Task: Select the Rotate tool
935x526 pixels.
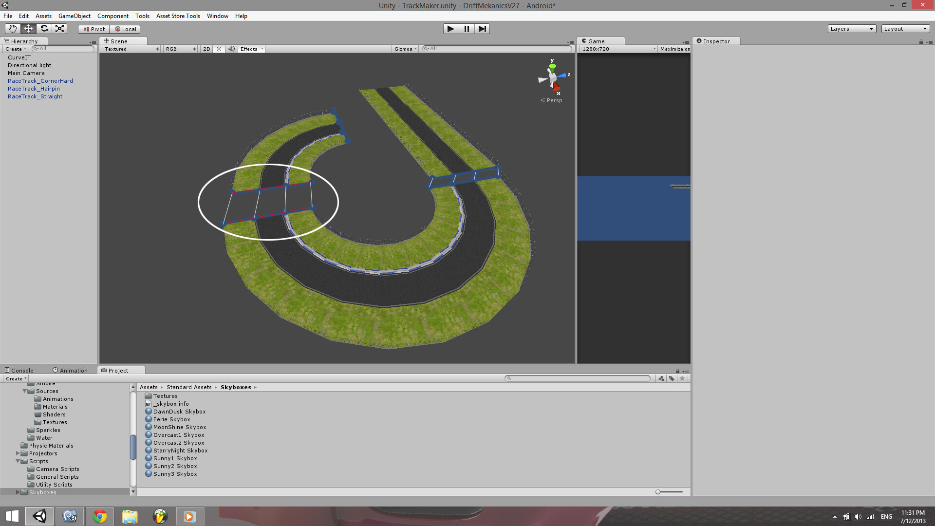Action: pos(44,28)
